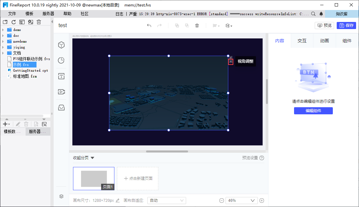
Task: Switch to the 交互 tab
Action: [x=302, y=41]
